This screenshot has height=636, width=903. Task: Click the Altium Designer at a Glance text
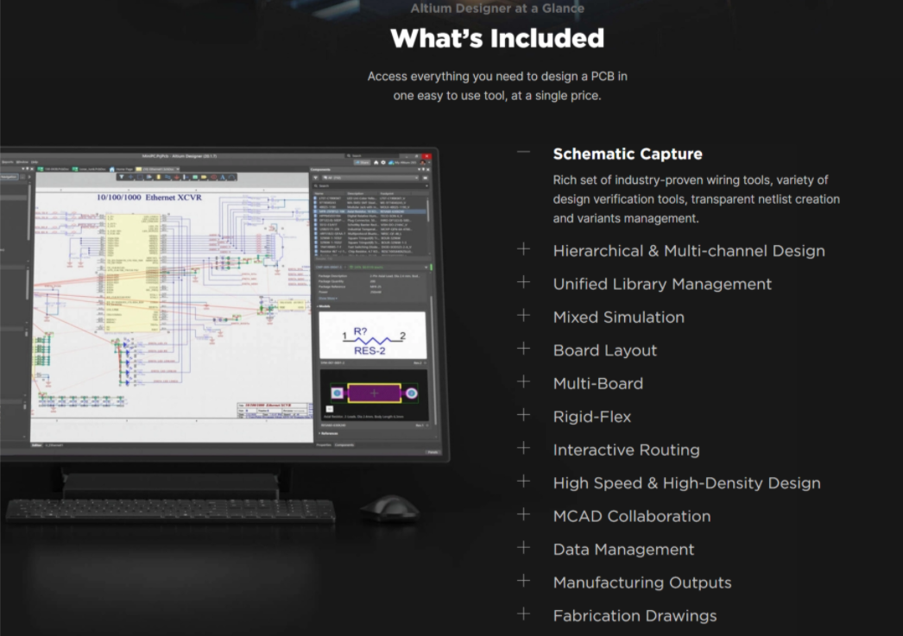pos(497,8)
